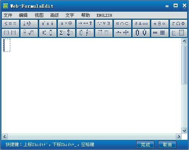Open the 编辑 menu
This screenshot has width=189, height=150.
(x=23, y=15)
